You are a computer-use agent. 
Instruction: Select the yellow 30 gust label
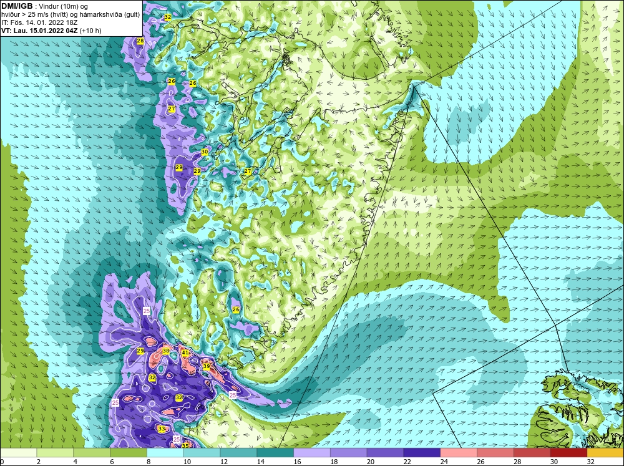tap(205, 152)
